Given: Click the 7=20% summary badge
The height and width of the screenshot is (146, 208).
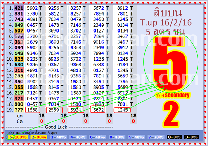Looking at the screenshot, I should coord(156,137).
